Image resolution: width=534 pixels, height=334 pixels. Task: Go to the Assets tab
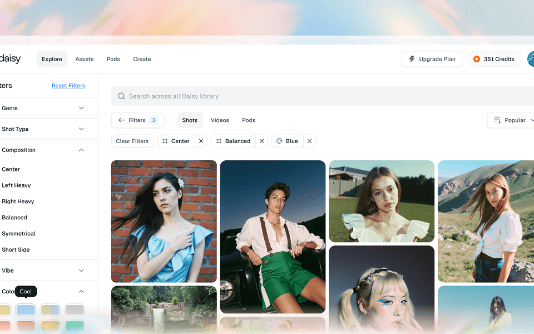[85, 59]
